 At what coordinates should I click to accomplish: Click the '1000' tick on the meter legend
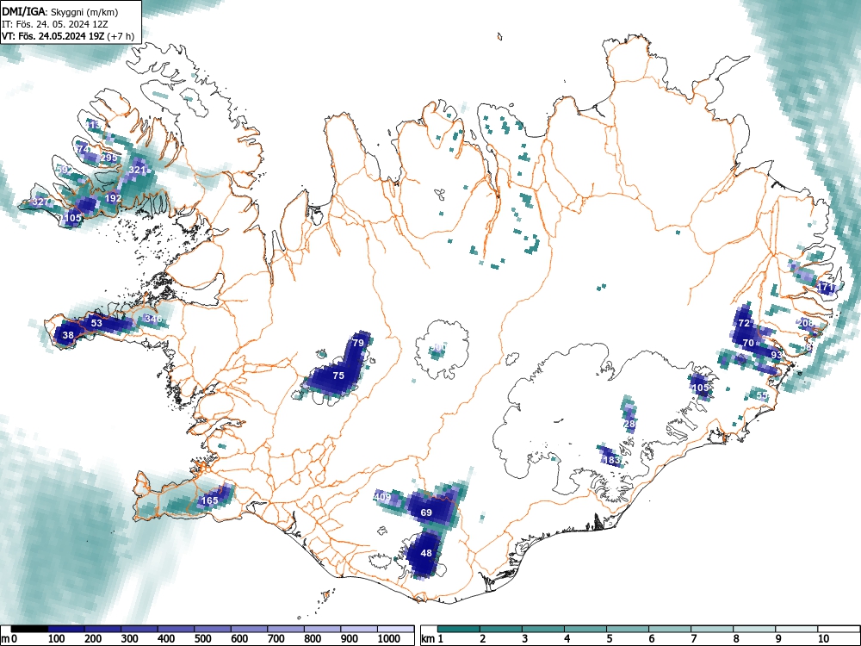[x=389, y=639]
